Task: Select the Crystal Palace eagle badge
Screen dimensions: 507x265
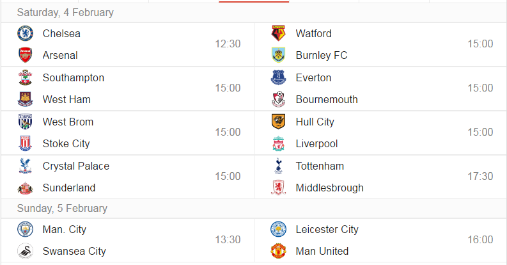Action: pos(25,166)
